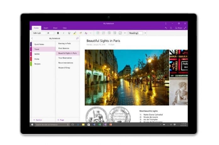Go back with the notebook chevron arrow

click(x=32, y=38)
